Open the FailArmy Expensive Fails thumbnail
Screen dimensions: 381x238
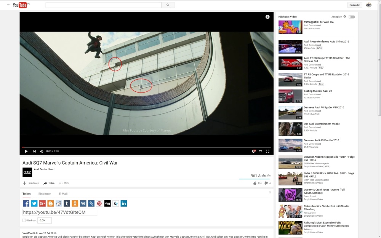tap(290, 228)
